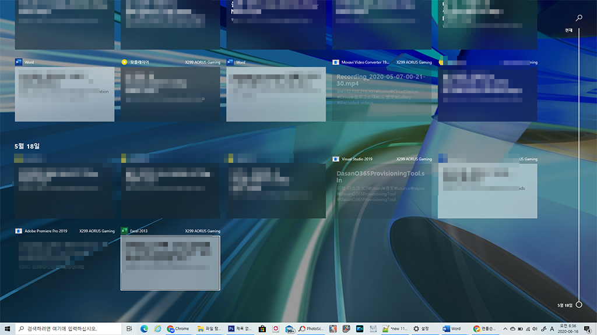Open the 팟플레이어 activity card

pyautogui.click(x=170, y=94)
